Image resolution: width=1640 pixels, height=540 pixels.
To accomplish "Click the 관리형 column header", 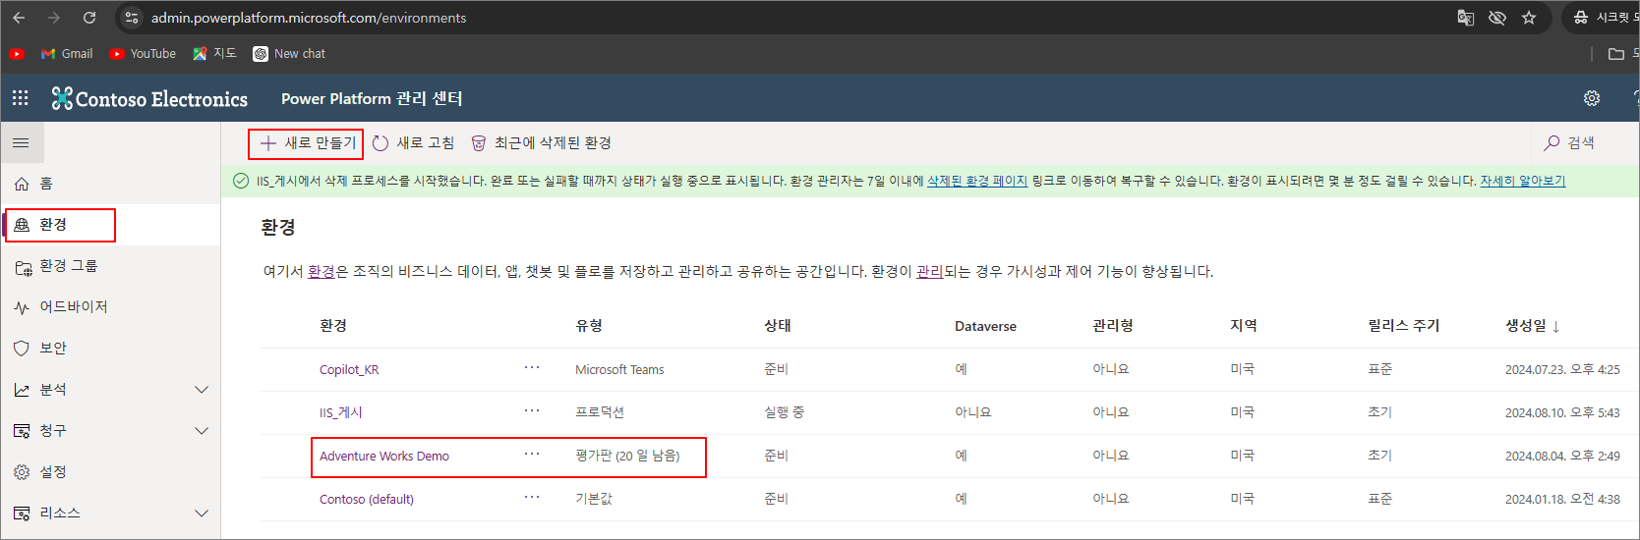I will (1113, 326).
